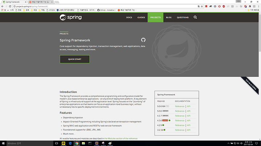This screenshot has width=261, height=146.
Task: Open API link for 5.0.0 M4
Action: tap(188, 106)
